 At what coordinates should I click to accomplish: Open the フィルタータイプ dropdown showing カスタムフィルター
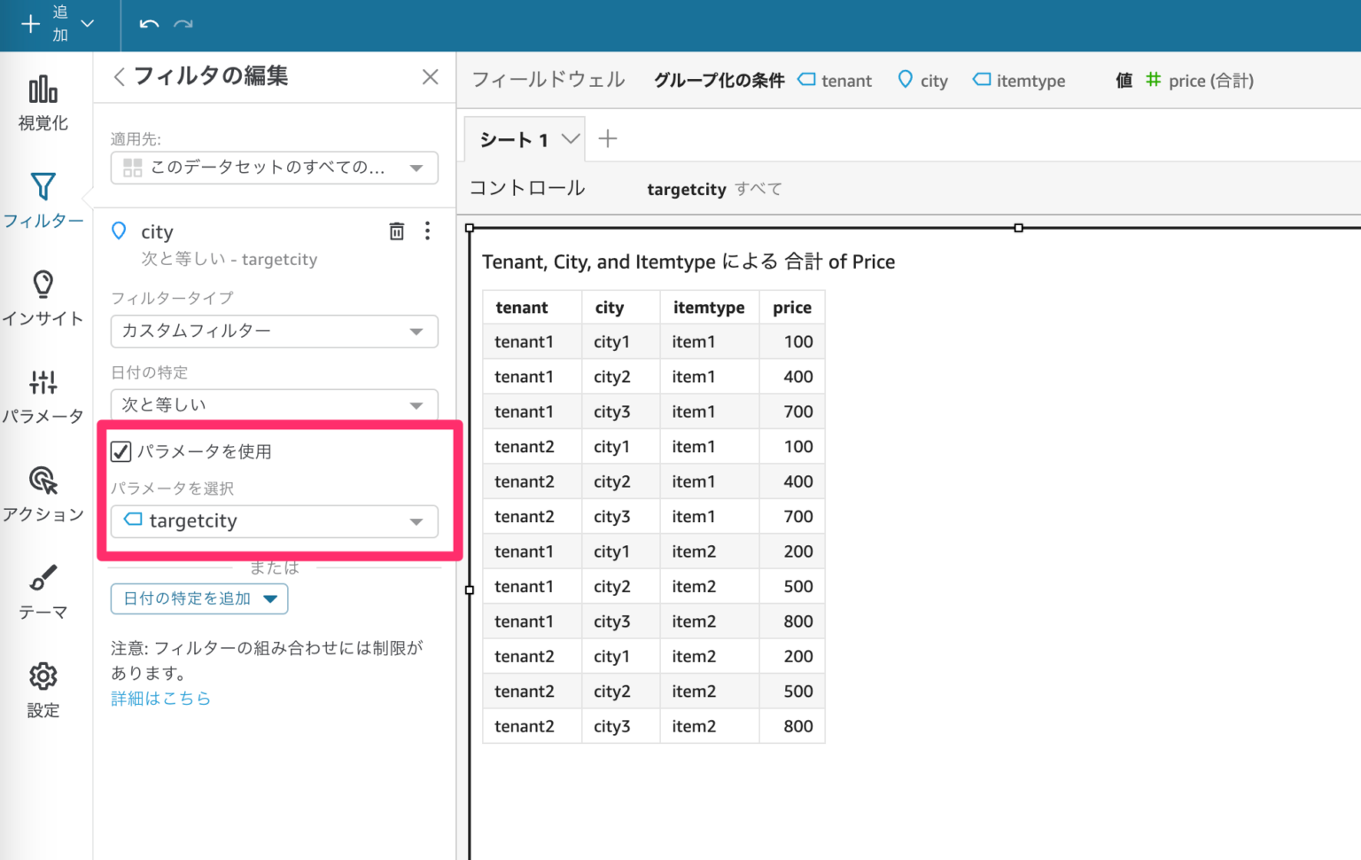pos(274,332)
